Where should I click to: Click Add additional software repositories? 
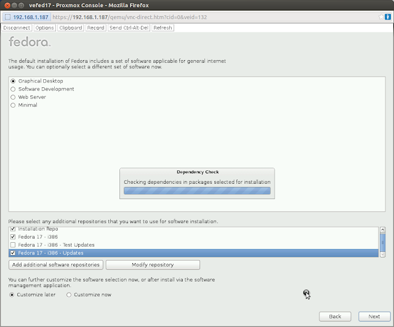click(x=56, y=265)
